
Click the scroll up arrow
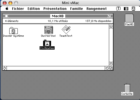coord(111,26)
